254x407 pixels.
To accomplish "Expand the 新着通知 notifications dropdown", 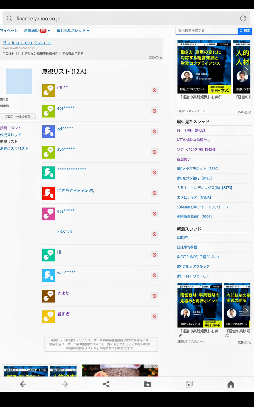I will 49,31.
